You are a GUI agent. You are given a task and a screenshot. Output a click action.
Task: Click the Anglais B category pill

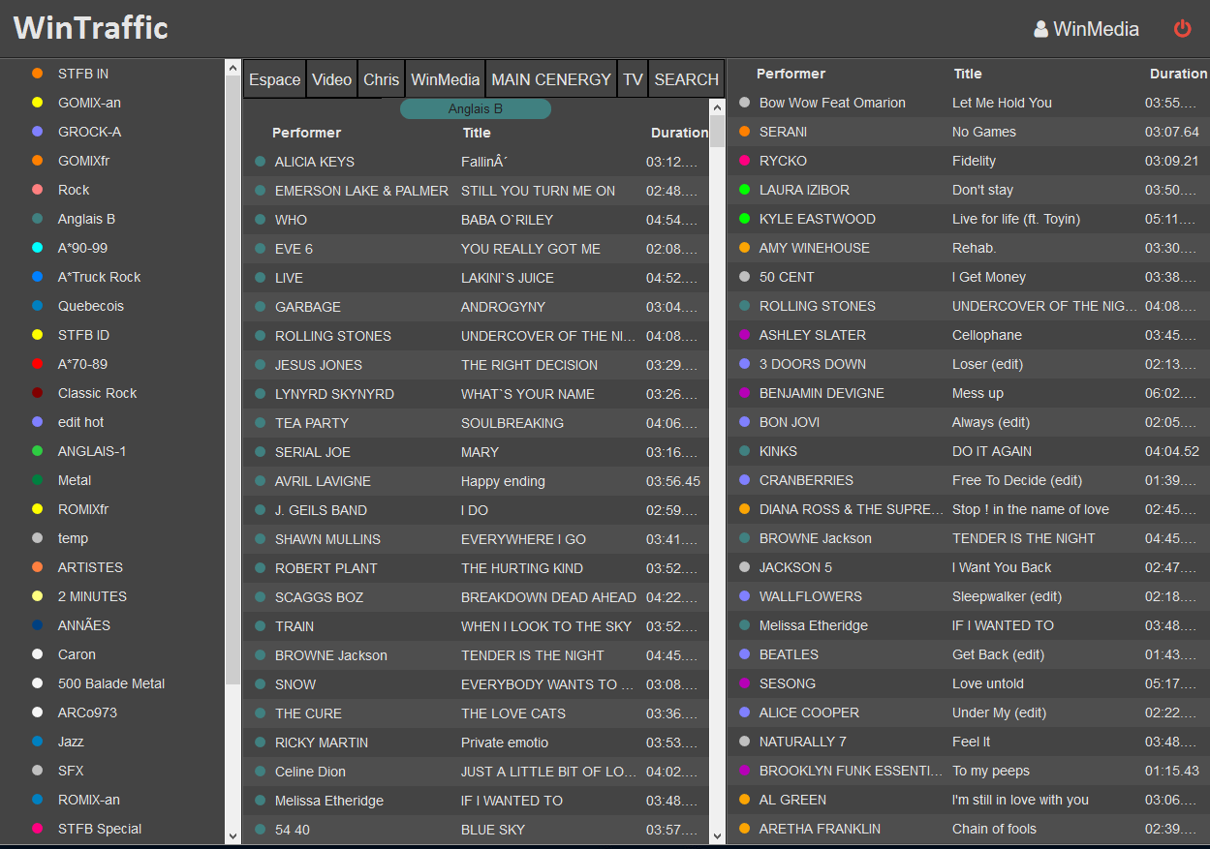[476, 109]
